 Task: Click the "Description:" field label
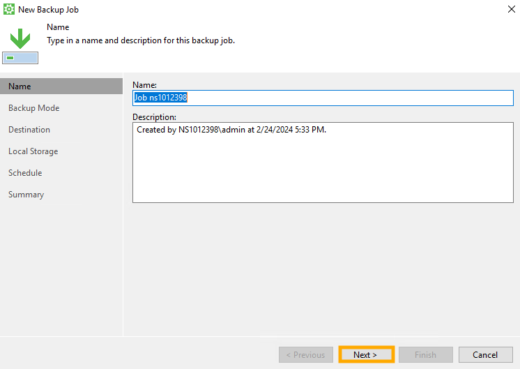coord(154,117)
